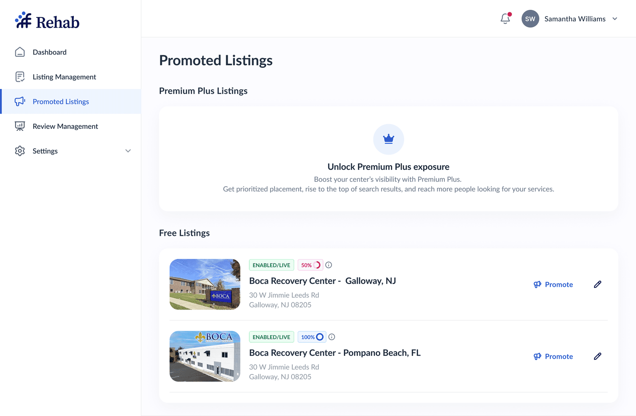Click the 50% completion progress badge
Image resolution: width=636 pixels, height=416 pixels.
[310, 265]
